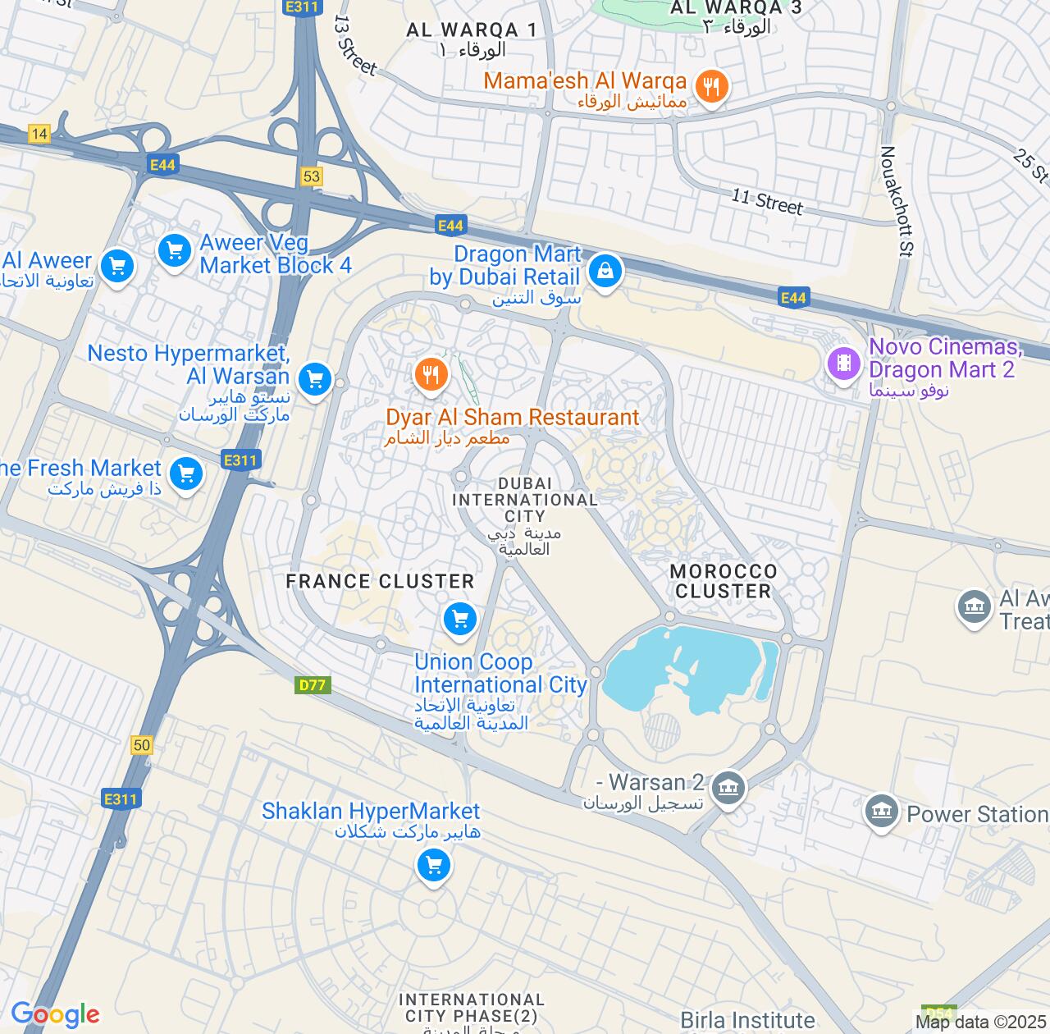Open the Novo Cinemas purple film icon
The image size is (1050, 1034).
(x=844, y=364)
